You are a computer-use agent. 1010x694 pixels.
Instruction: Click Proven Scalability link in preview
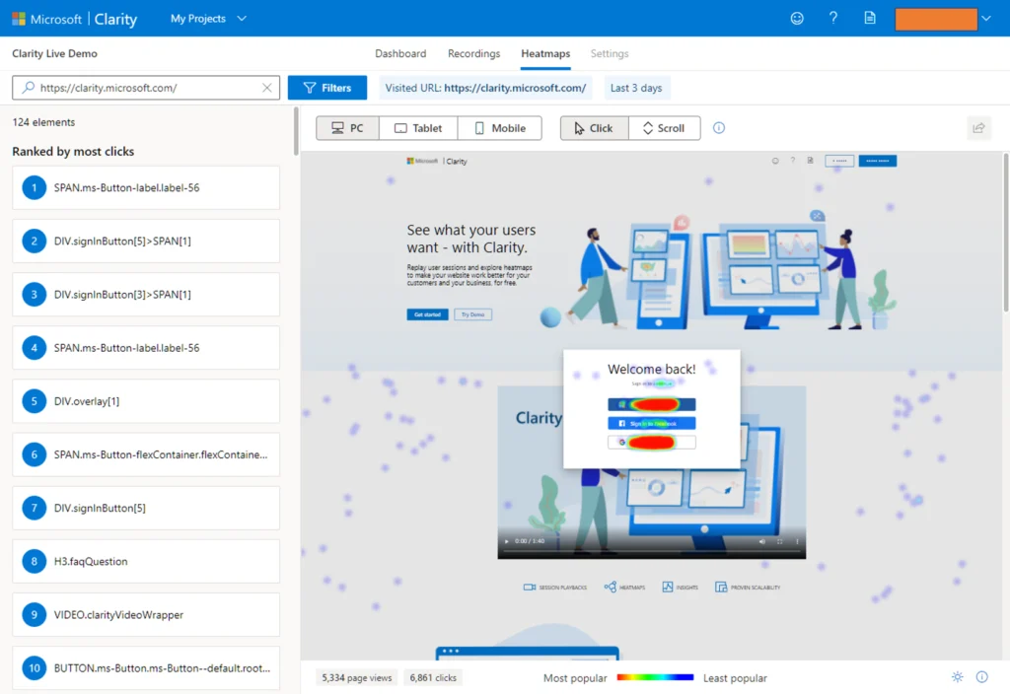[748, 588]
